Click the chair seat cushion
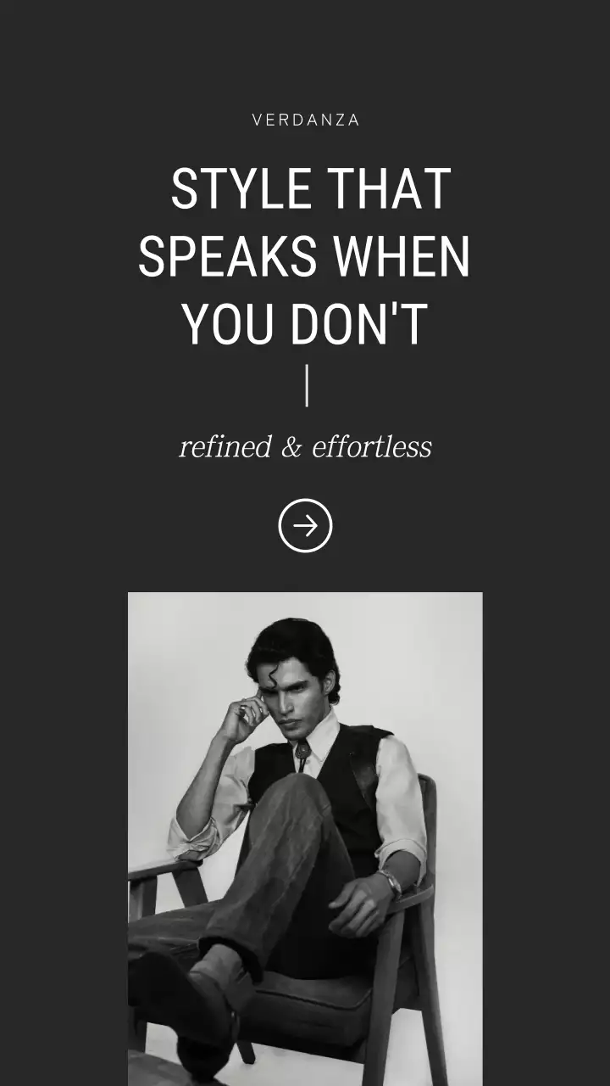The height and width of the screenshot is (1086, 610). (x=313, y=1001)
